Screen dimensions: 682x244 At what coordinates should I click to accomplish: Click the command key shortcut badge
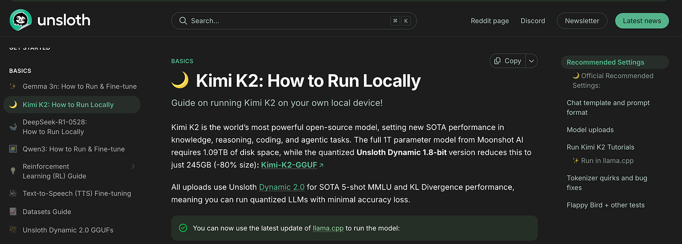(x=396, y=21)
